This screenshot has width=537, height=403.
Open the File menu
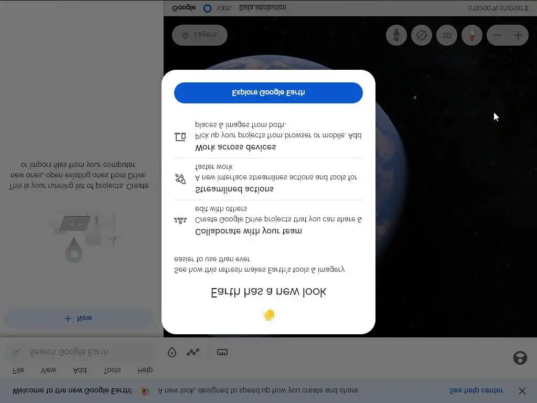[x=18, y=370]
